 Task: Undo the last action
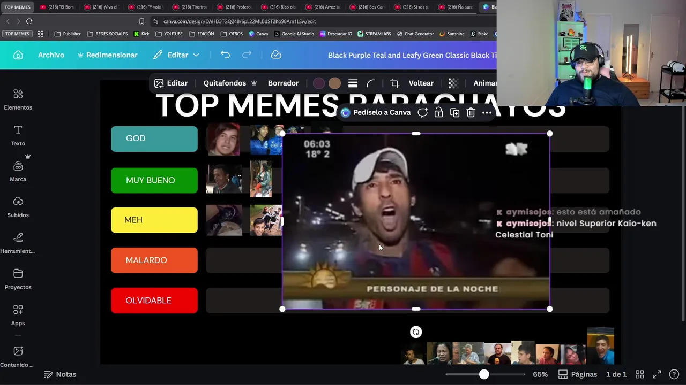click(x=225, y=55)
